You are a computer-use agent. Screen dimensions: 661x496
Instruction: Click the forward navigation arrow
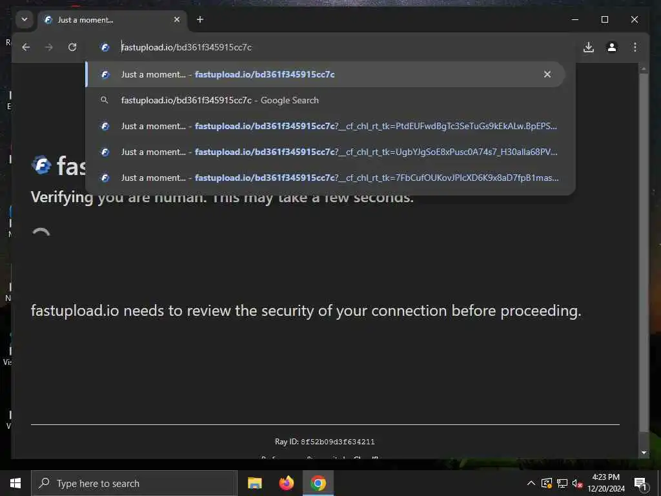pos(49,47)
